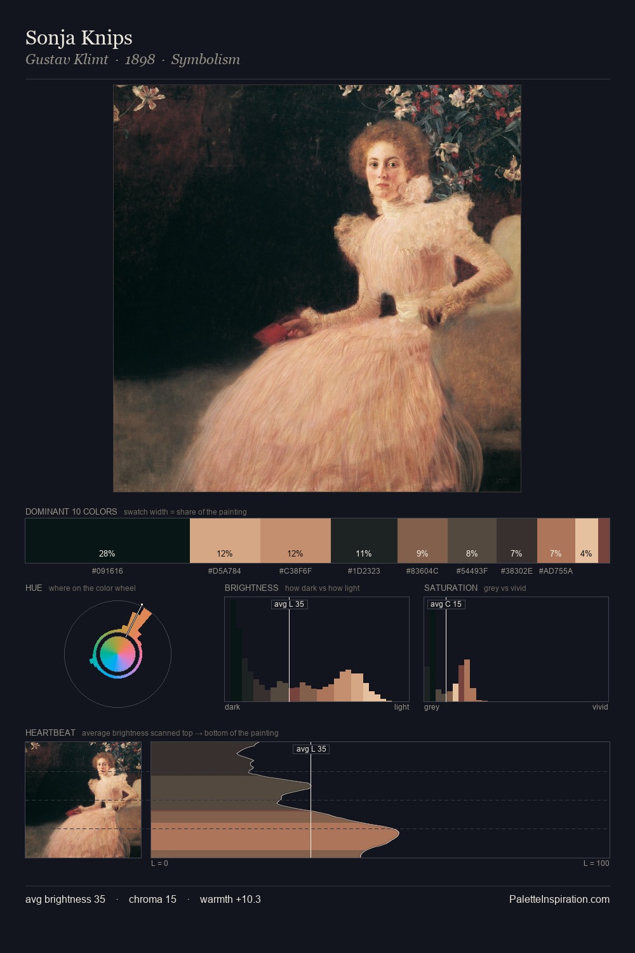Click the 'L = 0' heartbeat axis label

pos(159,863)
